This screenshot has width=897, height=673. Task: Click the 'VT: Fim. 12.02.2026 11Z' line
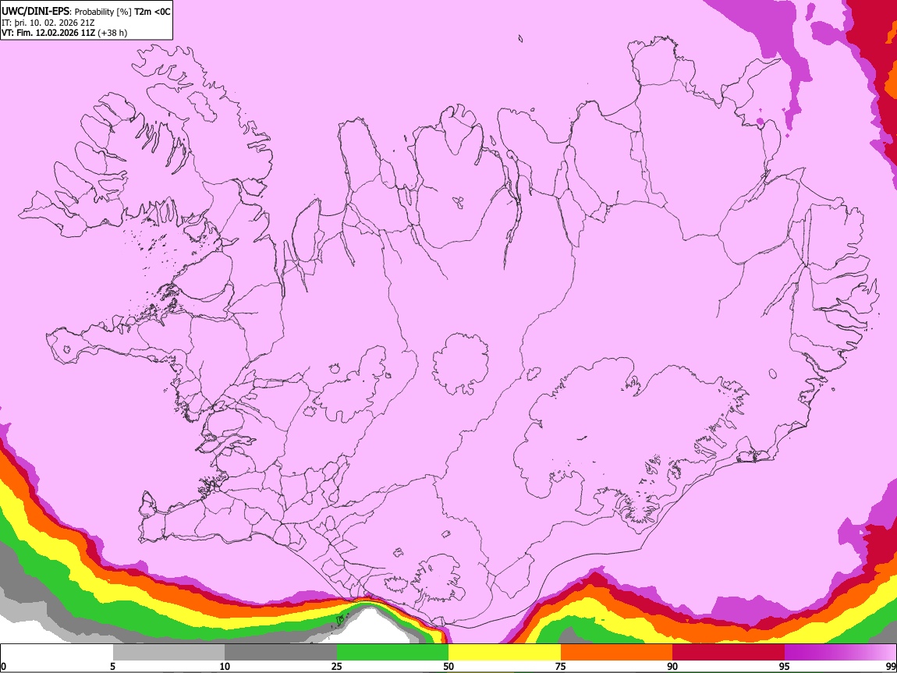48,33
